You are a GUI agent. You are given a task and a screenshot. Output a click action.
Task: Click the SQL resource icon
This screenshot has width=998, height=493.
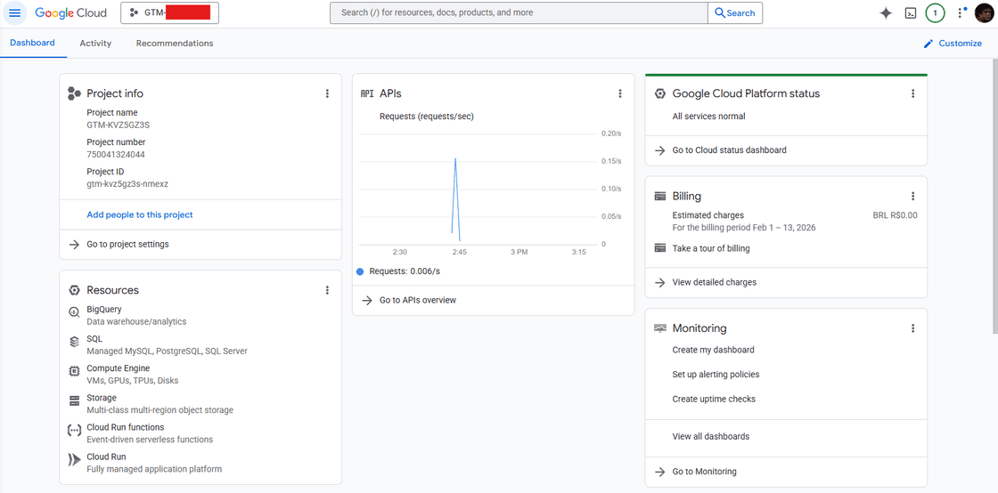(x=74, y=341)
